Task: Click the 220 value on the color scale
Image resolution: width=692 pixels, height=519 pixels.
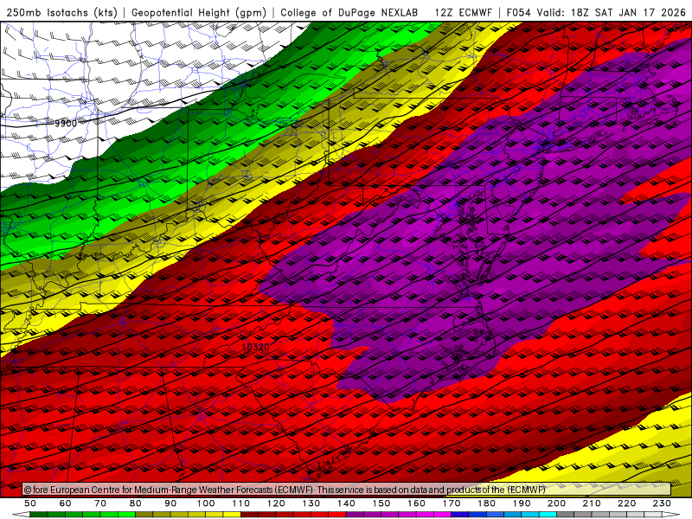Action: click(x=626, y=503)
